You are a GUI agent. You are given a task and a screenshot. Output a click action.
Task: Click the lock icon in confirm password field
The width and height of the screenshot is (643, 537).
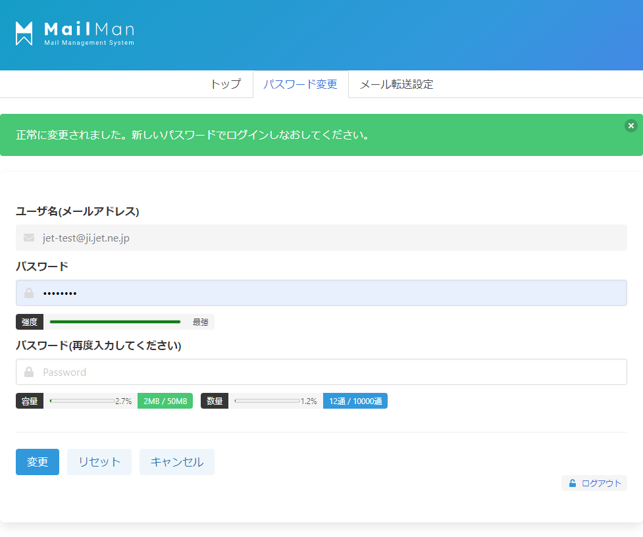tap(29, 372)
